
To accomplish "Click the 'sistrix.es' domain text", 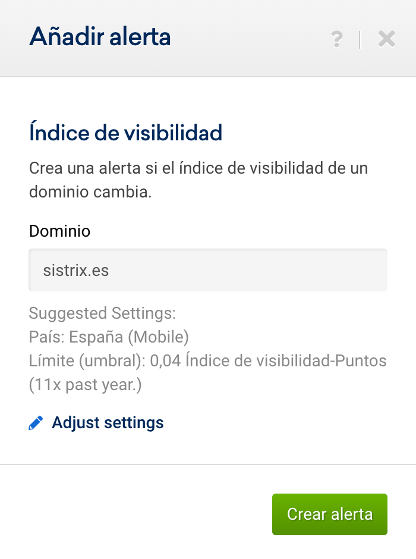I will tap(76, 271).
